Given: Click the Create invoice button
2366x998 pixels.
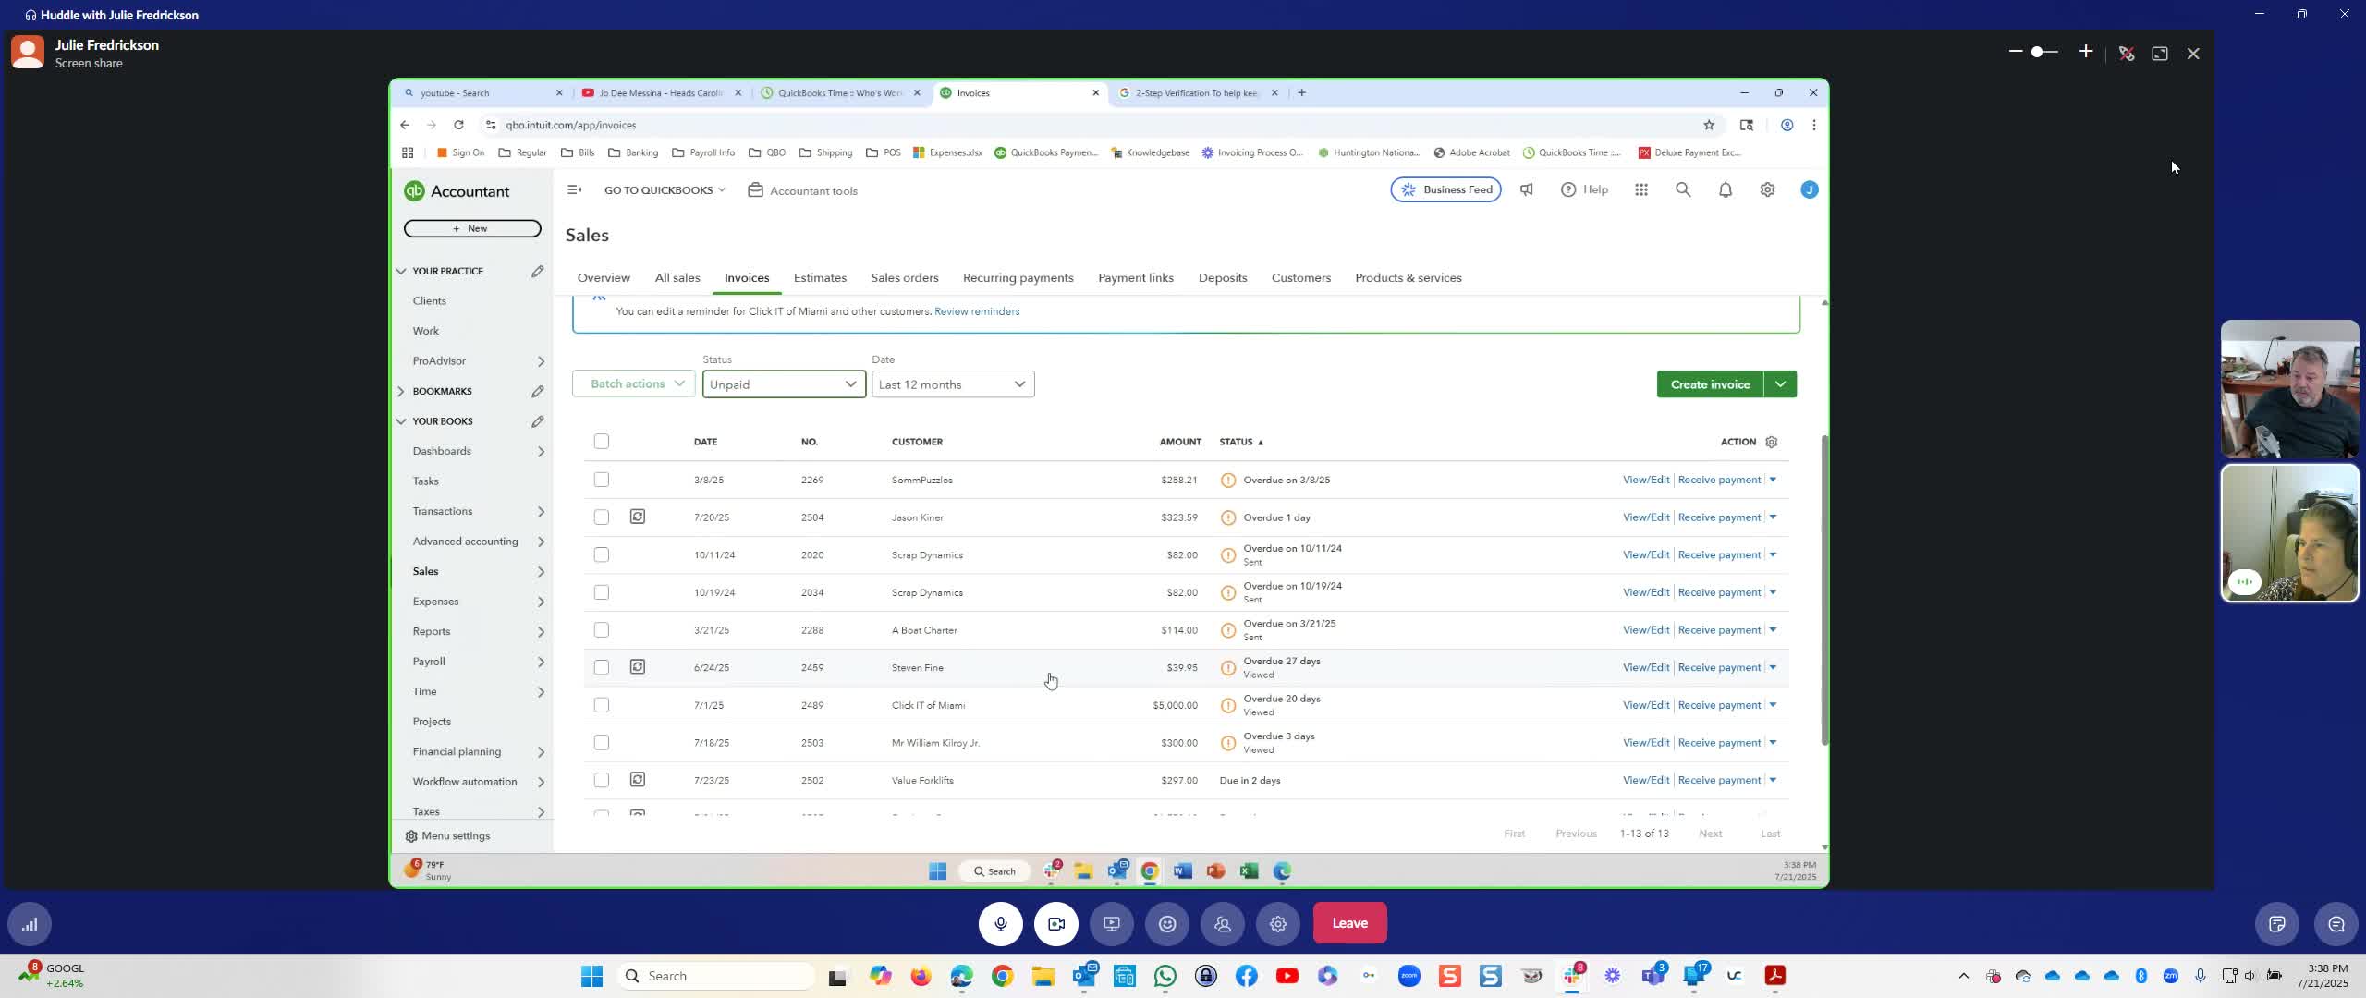Looking at the screenshot, I should (1710, 384).
